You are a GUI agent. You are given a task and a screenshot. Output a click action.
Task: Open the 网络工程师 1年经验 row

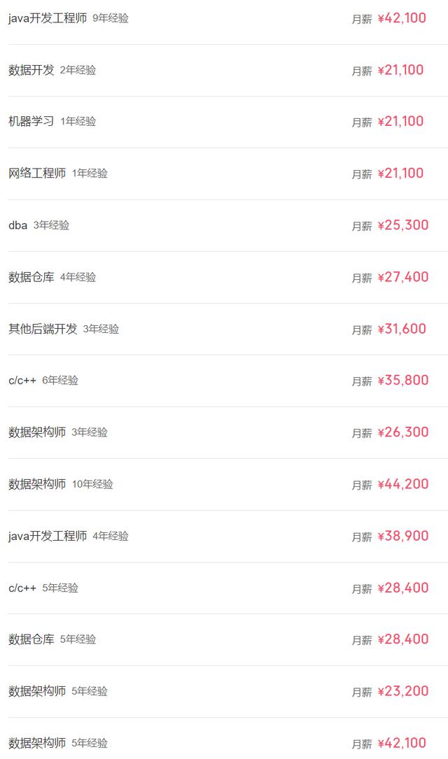click(x=37, y=173)
